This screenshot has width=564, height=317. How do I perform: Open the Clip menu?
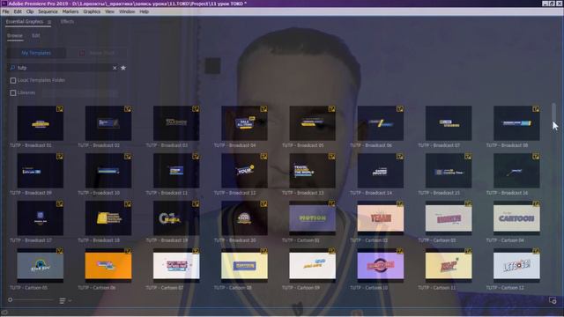coord(30,11)
